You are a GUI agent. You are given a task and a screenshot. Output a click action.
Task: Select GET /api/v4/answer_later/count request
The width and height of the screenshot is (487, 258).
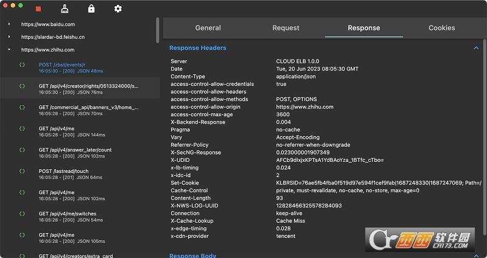click(80, 153)
